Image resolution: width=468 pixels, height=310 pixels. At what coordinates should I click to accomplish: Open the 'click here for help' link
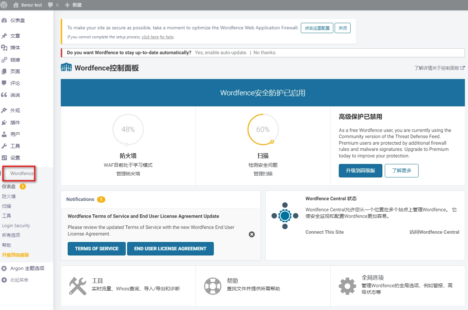pyautogui.click(x=158, y=37)
